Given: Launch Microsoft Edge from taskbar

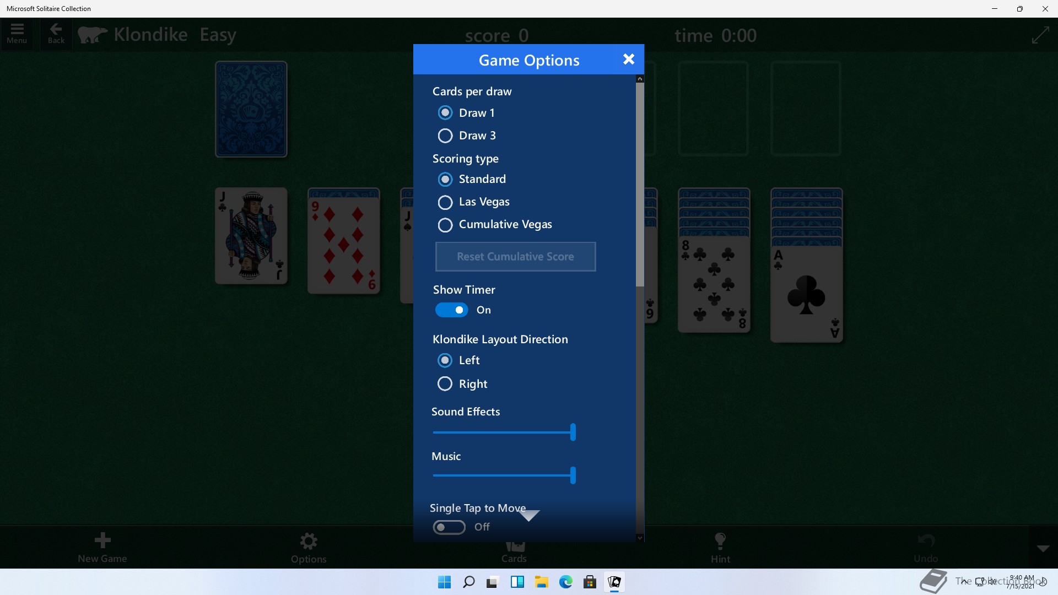Looking at the screenshot, I should (565, 582).
